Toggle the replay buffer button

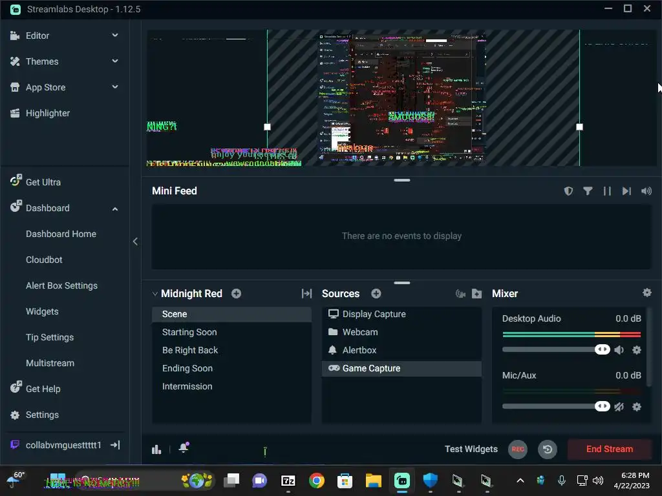pyautogui.click(x=548, y=449)
